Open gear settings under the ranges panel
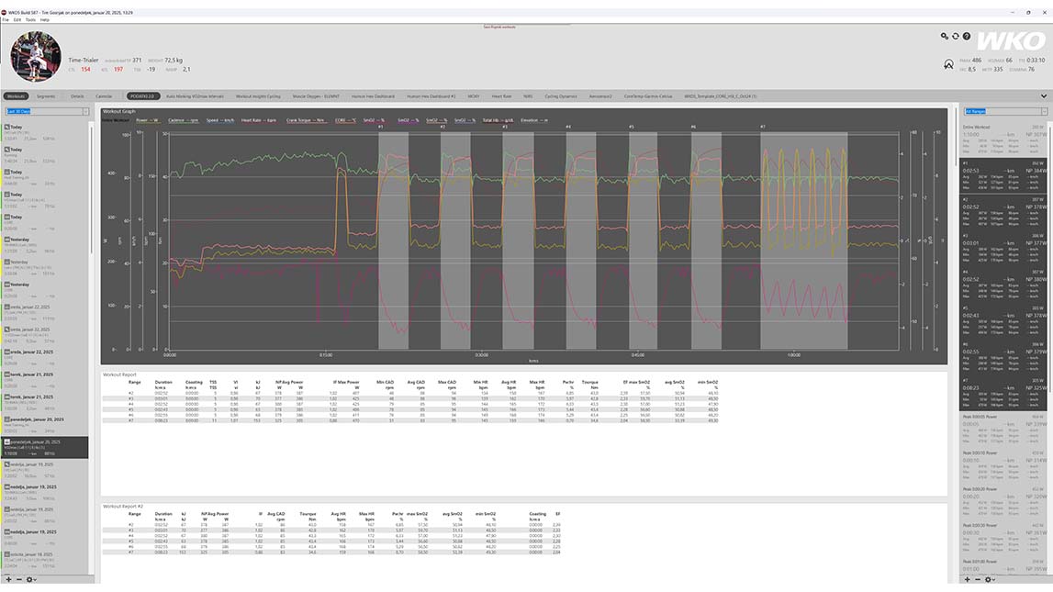 988,579
